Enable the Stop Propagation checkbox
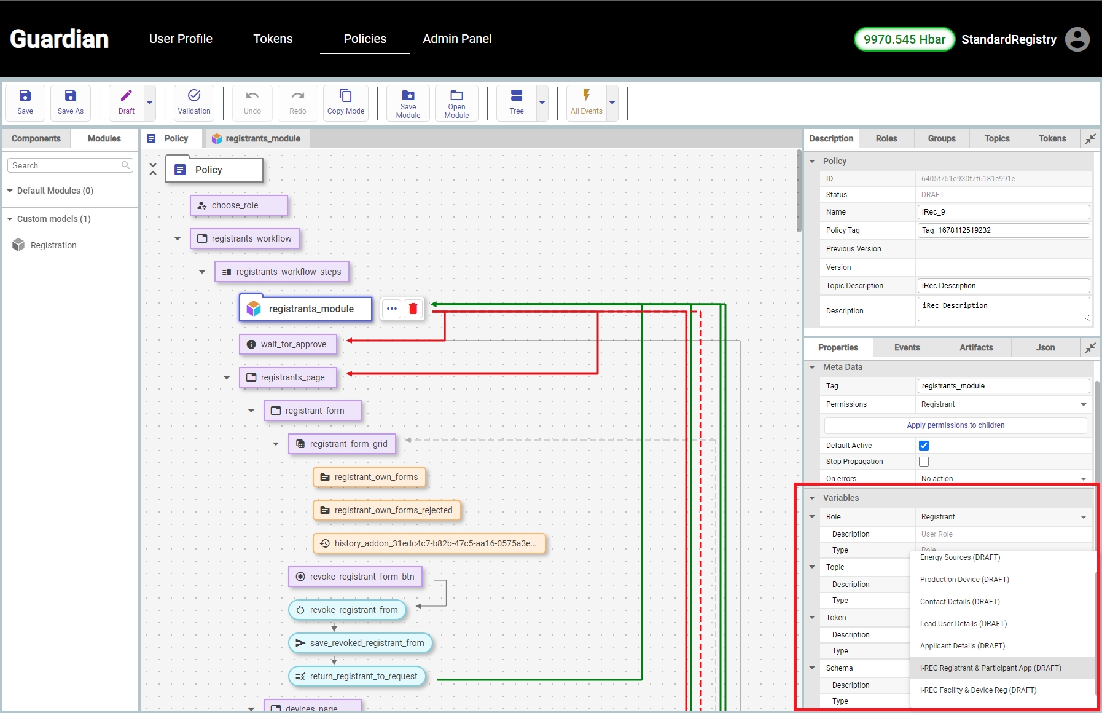The width and height of the screenshot is (1102, 713). (923, 462)
